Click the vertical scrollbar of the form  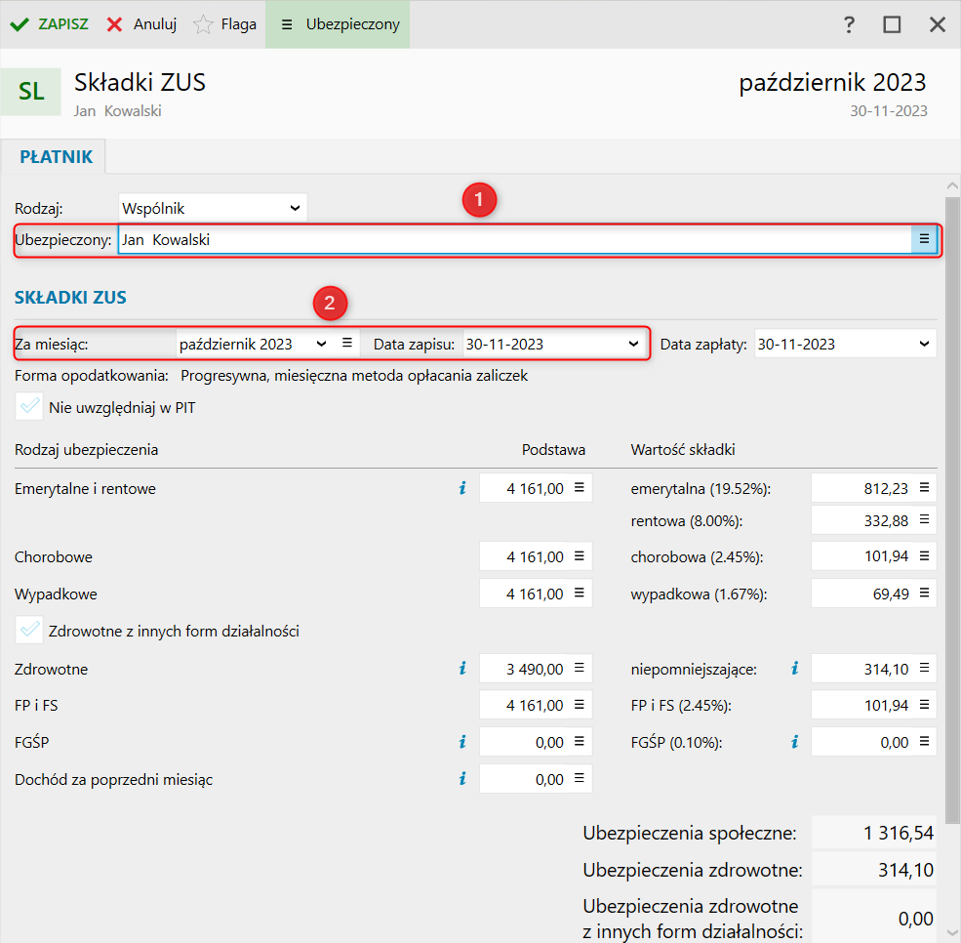(952, 509)
